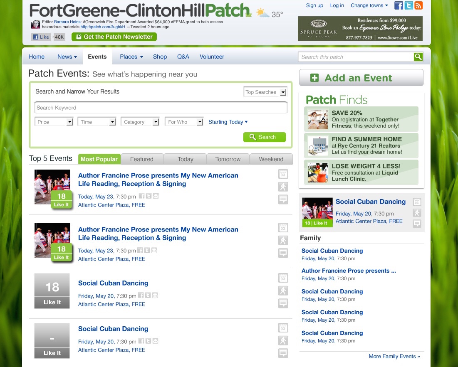Click the walking-person icon on the first Francine Prose event
Screen dimensions: 458x367
pyautogui.click(x=283, y=187)
